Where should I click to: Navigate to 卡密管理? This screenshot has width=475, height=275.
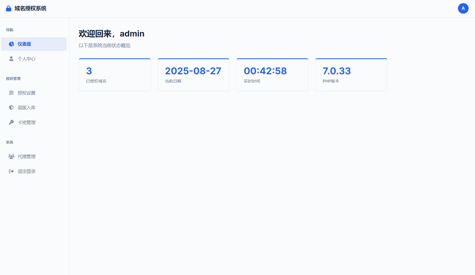click(27, 122)
